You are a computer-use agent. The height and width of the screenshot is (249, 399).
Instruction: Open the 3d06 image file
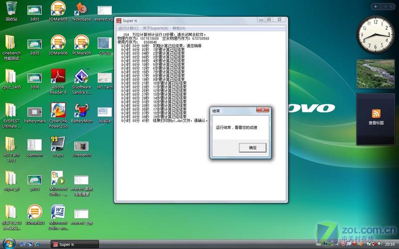(x=34, y=81)
